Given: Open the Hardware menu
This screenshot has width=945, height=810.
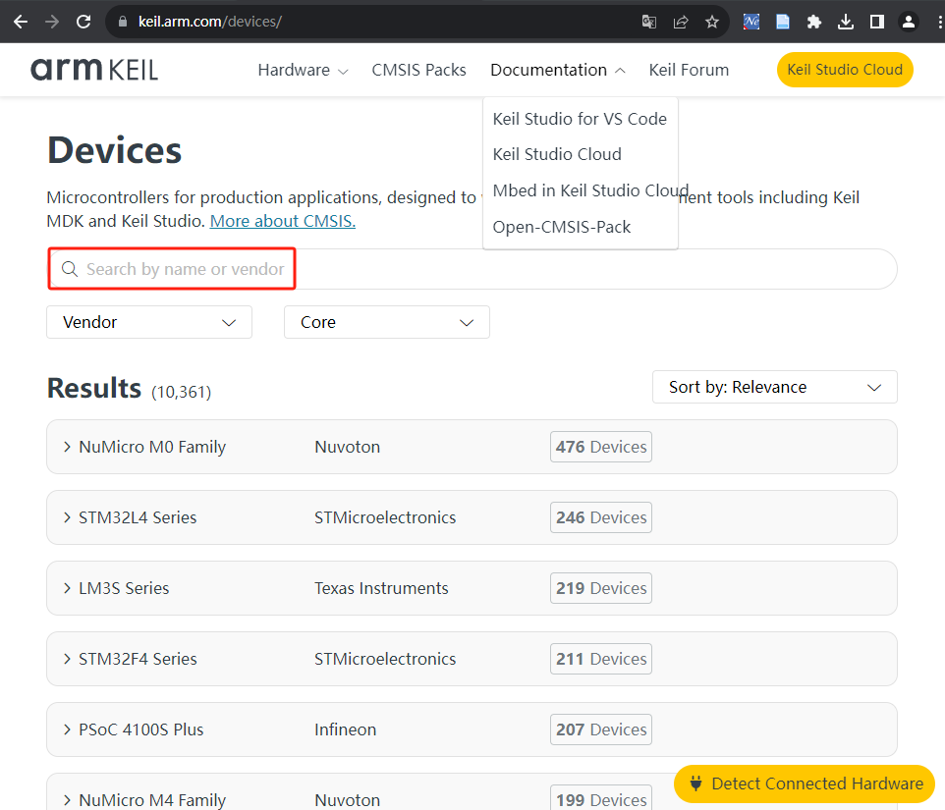Looking at the screenshot, I should [x=303, y=70].
